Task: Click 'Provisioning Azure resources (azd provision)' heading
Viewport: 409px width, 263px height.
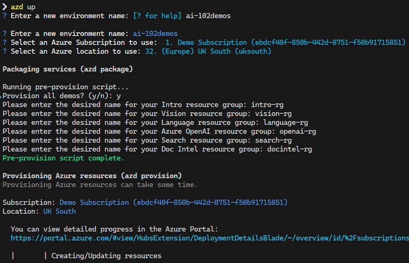Action: click(92, 176)
